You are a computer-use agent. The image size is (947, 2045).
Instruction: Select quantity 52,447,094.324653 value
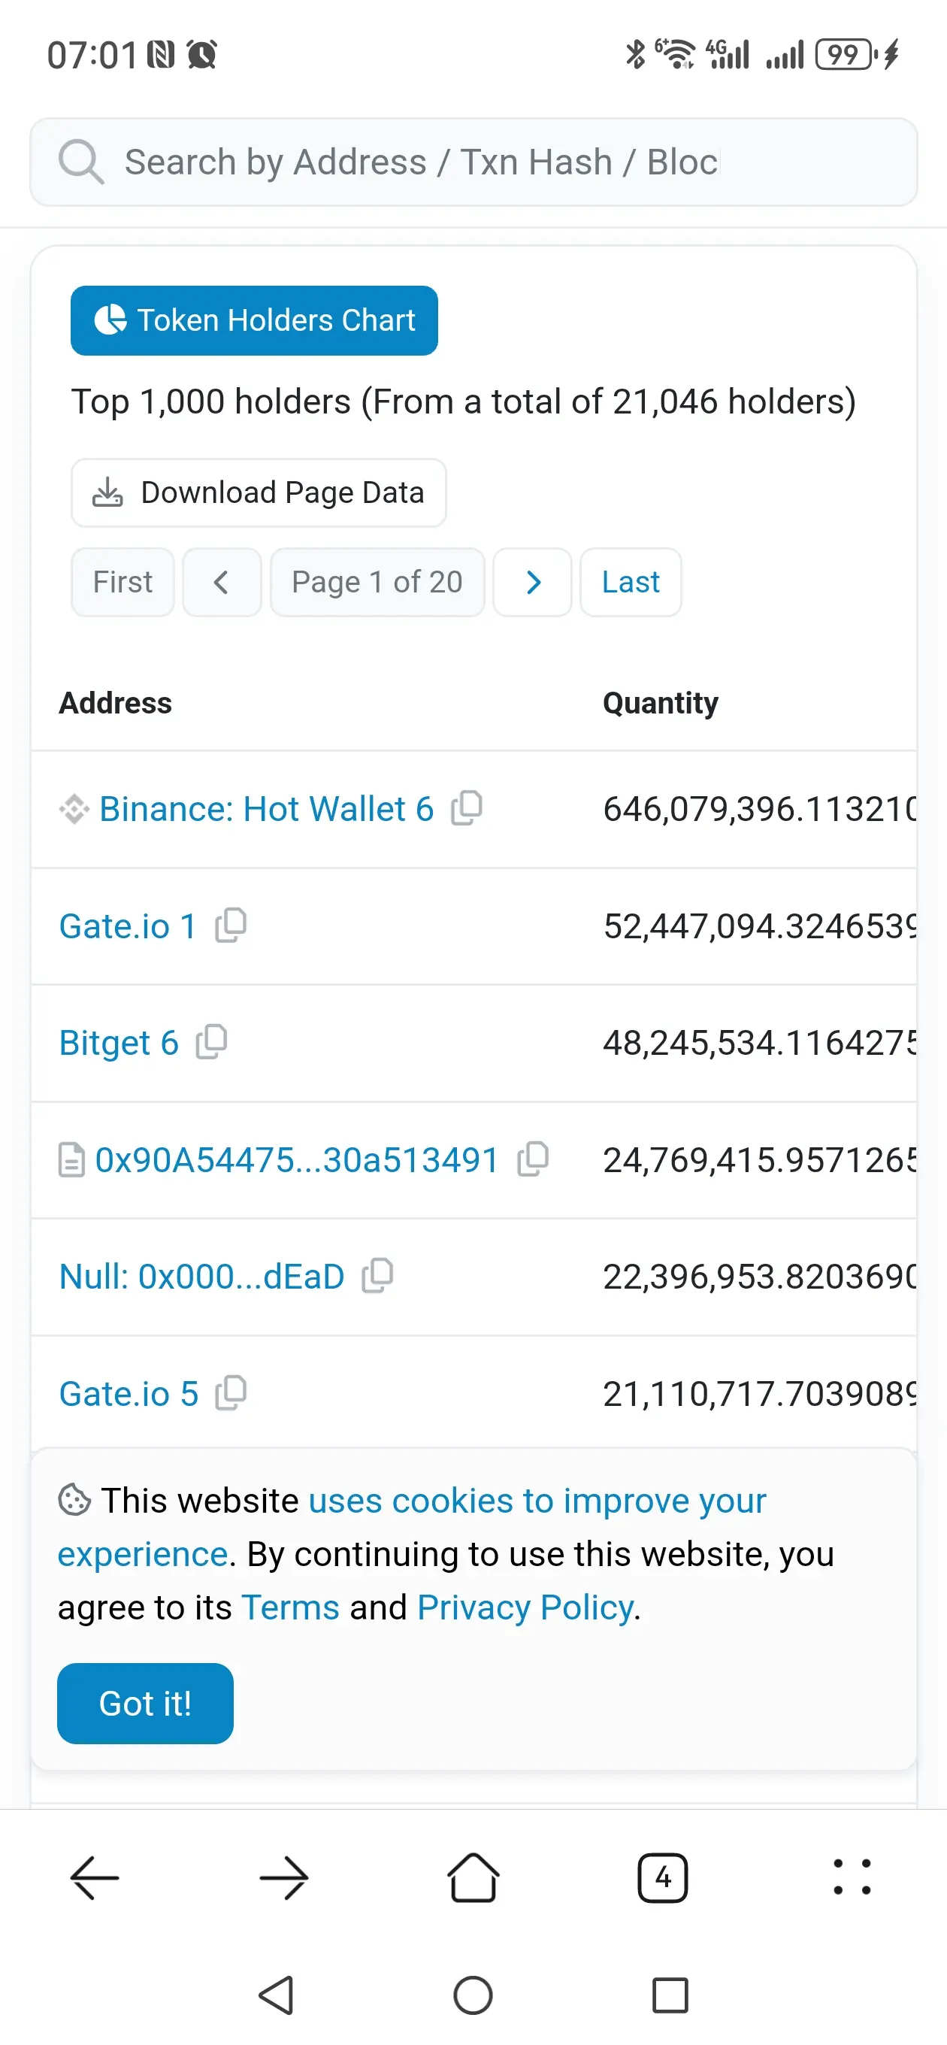tap(760, 926)
